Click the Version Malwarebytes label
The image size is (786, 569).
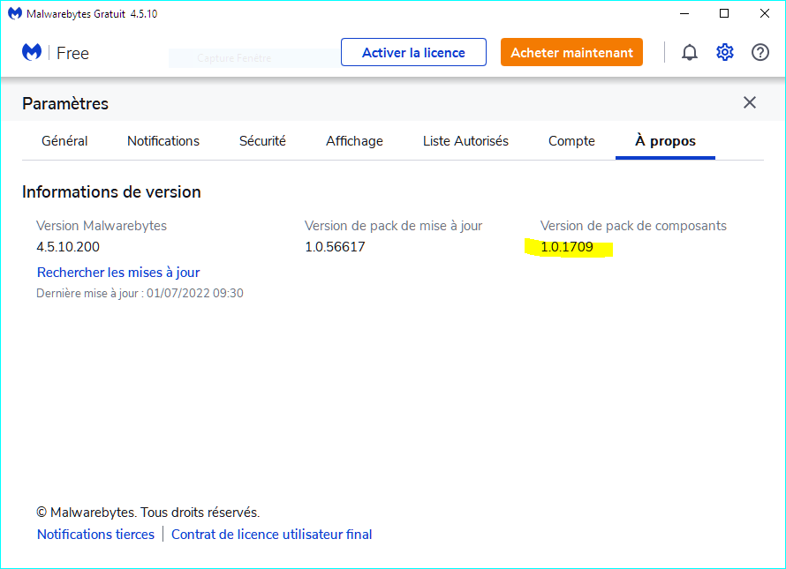(x=102, y=226)
